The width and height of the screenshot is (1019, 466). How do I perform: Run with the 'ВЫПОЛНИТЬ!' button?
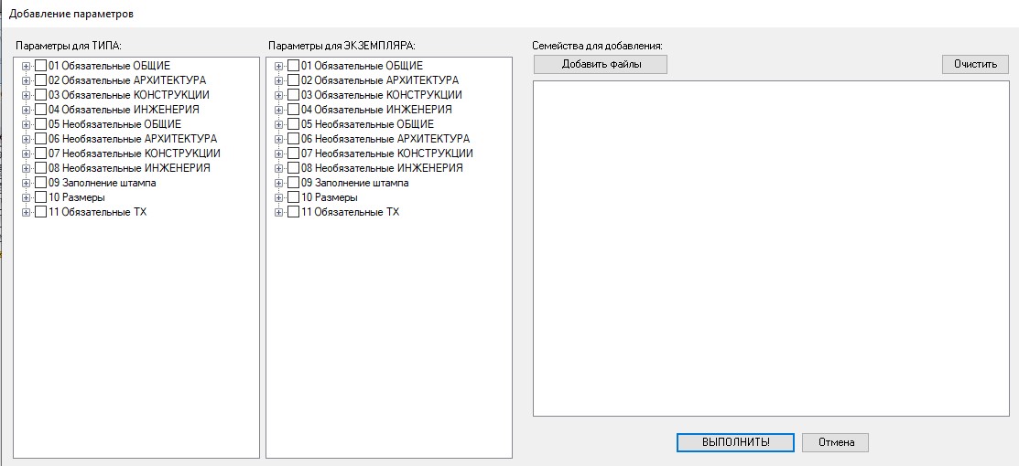pos(735,442)
